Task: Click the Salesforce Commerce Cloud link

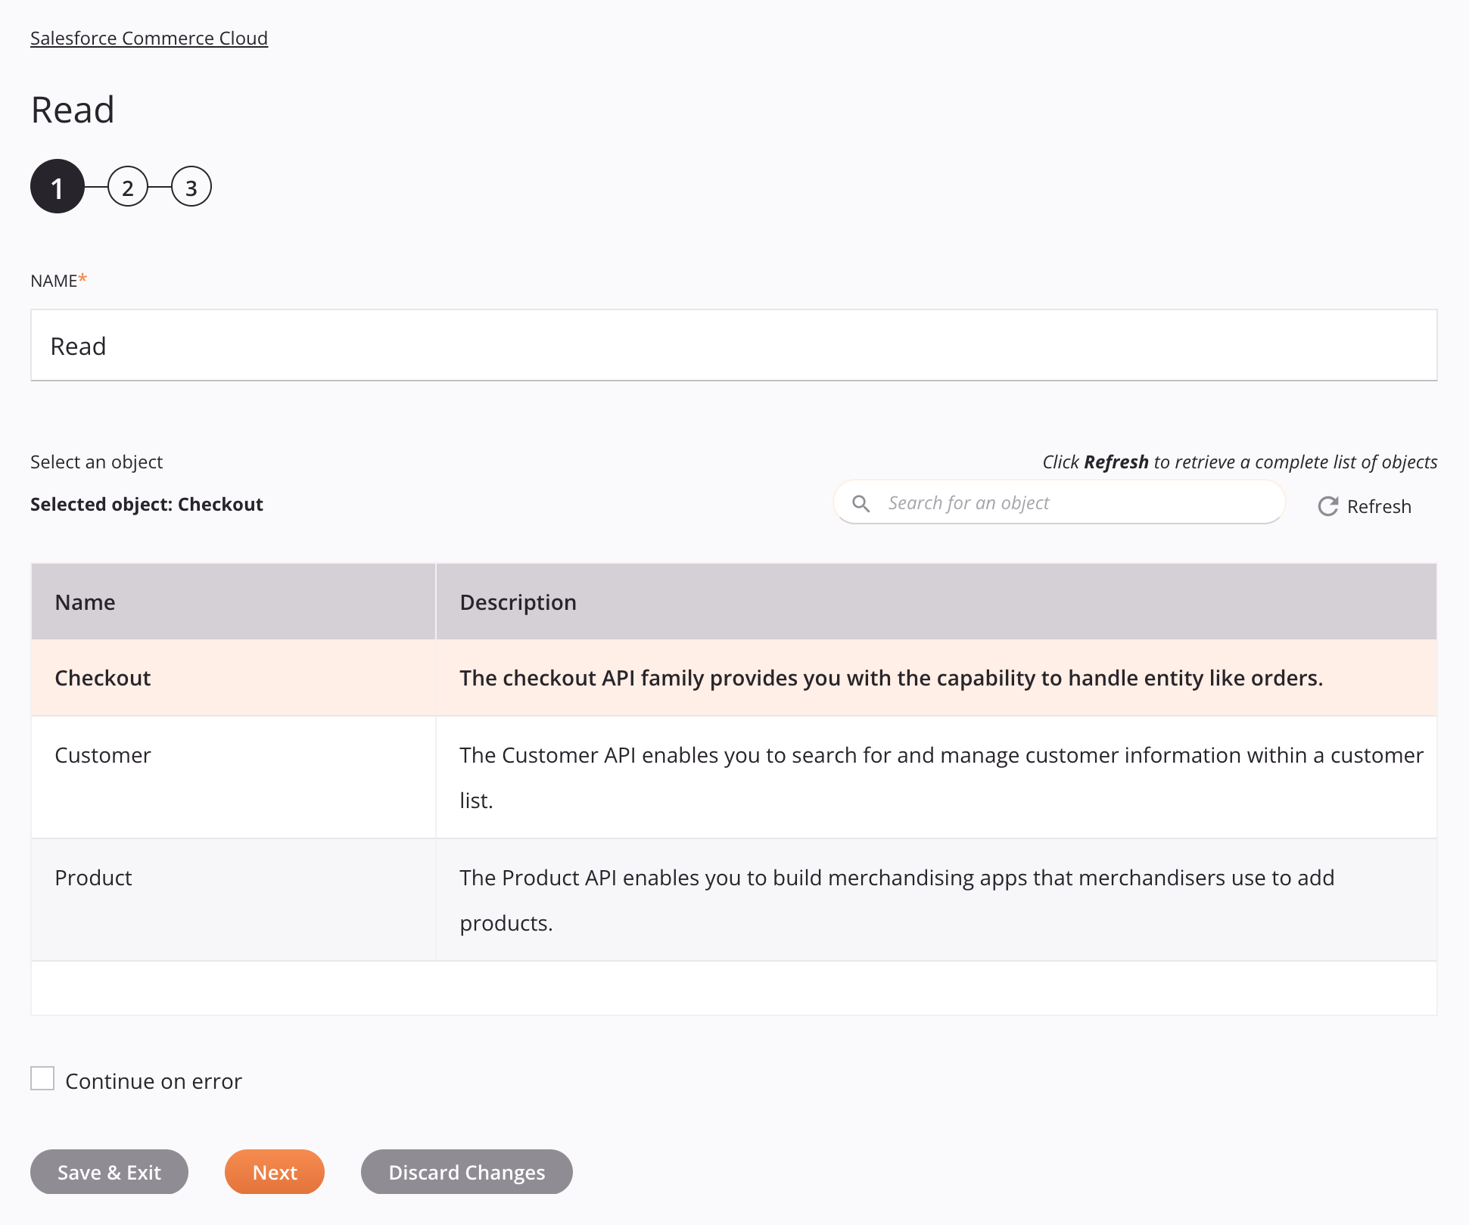Action: click(149, 38)
